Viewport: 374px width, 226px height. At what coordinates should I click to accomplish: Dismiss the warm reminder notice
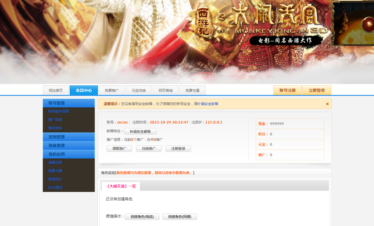(x=327, y=104)
